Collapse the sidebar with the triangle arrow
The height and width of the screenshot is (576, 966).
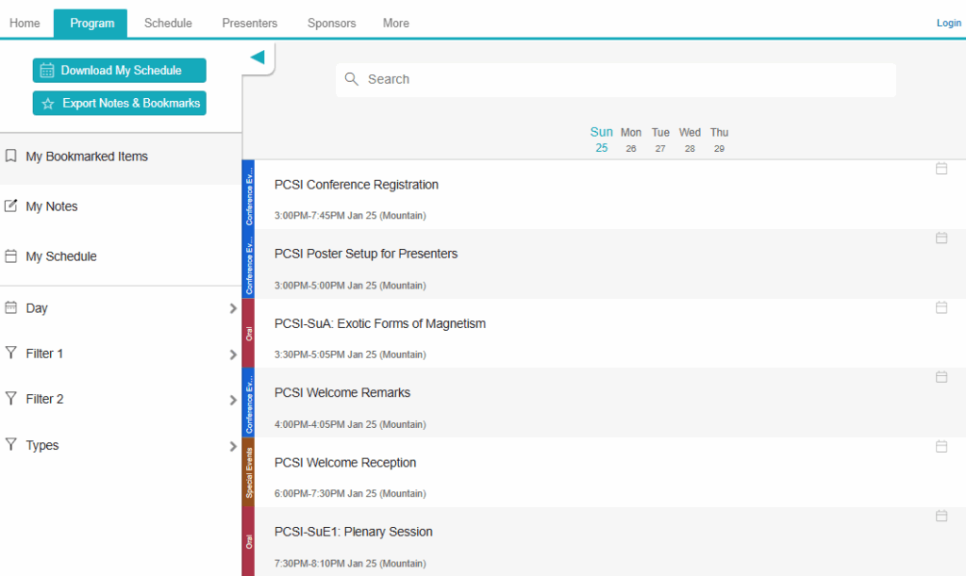pos(257,58)
